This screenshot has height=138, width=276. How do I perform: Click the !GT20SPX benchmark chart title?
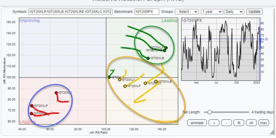192,21
